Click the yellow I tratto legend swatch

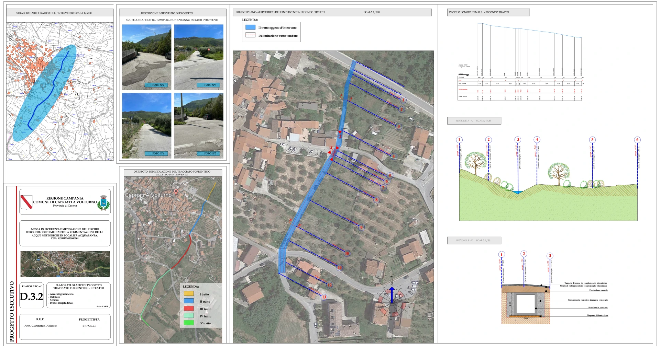coord(189,294)
